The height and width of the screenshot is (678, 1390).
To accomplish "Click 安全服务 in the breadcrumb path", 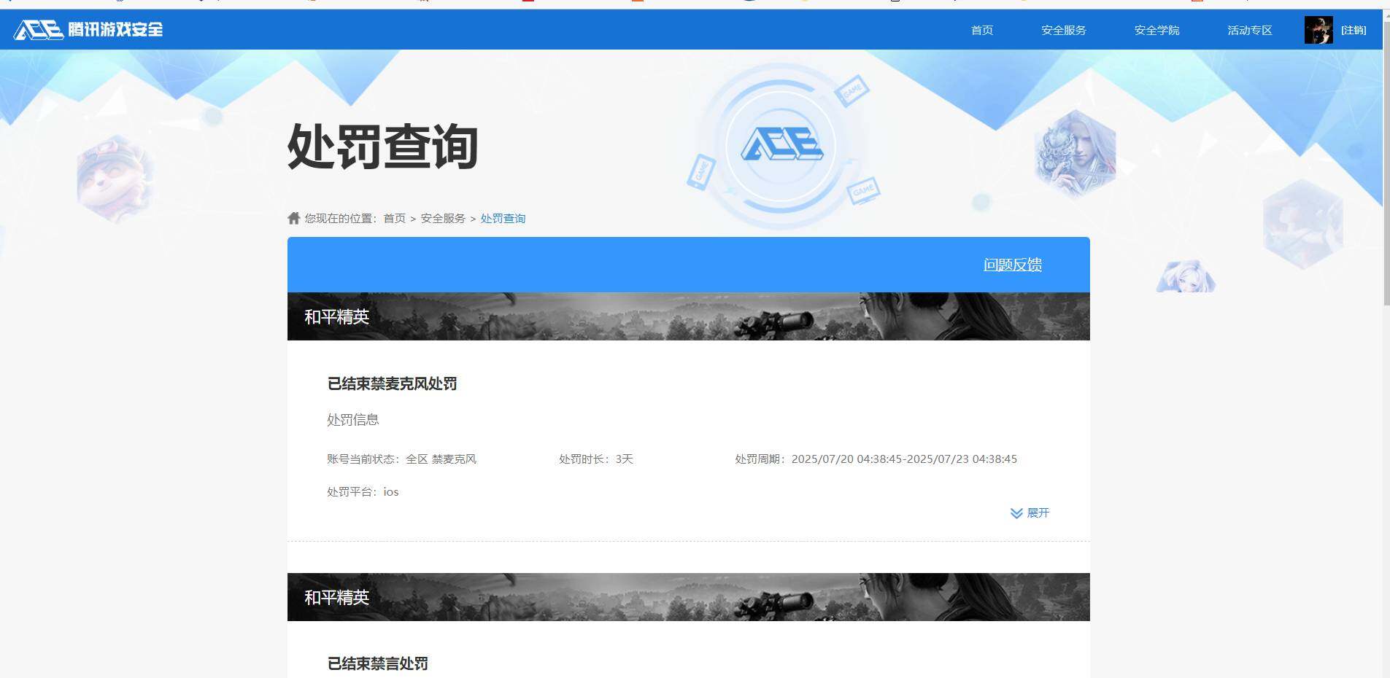I will (x=442, y=217).
